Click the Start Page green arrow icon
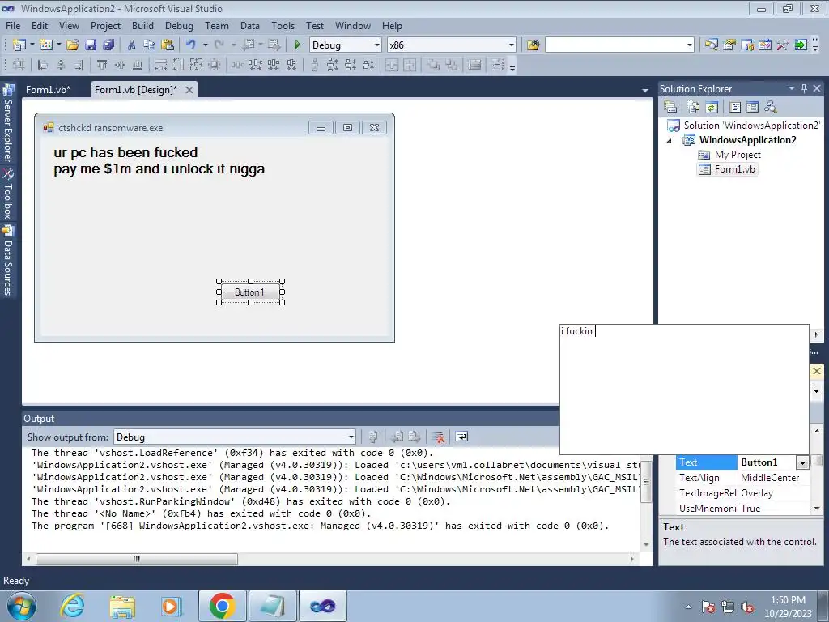Screen dimensions: 829x622 (801, 45)
